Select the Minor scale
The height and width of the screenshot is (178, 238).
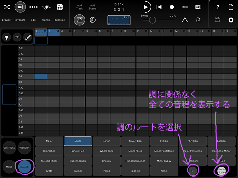(78, 141)
